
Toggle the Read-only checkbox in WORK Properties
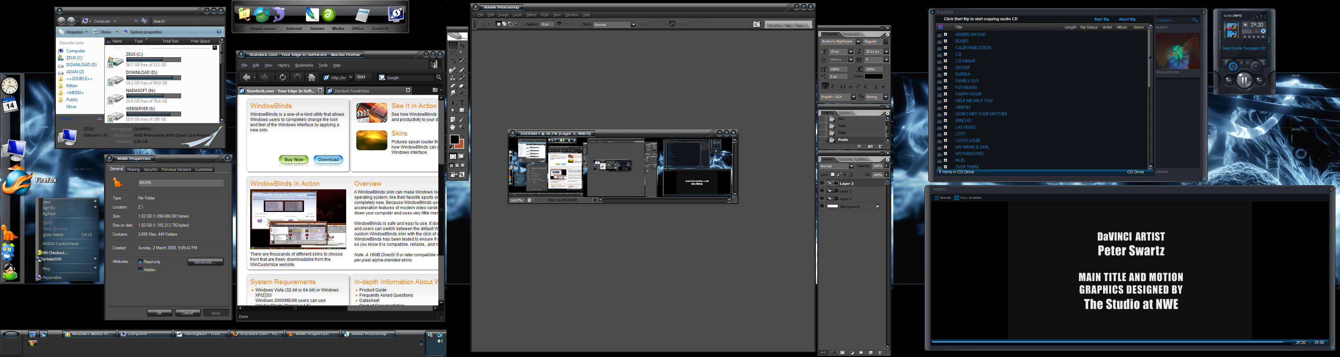140,262
